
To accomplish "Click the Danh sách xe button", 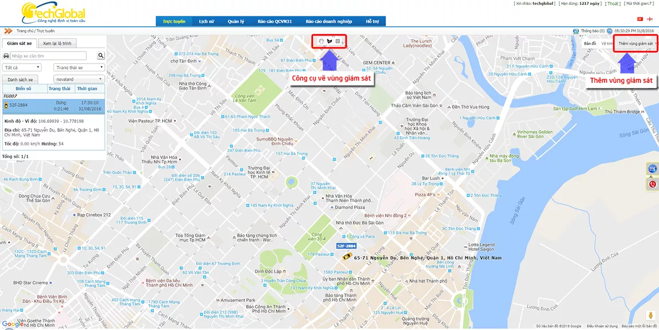I will pos(20,79).
